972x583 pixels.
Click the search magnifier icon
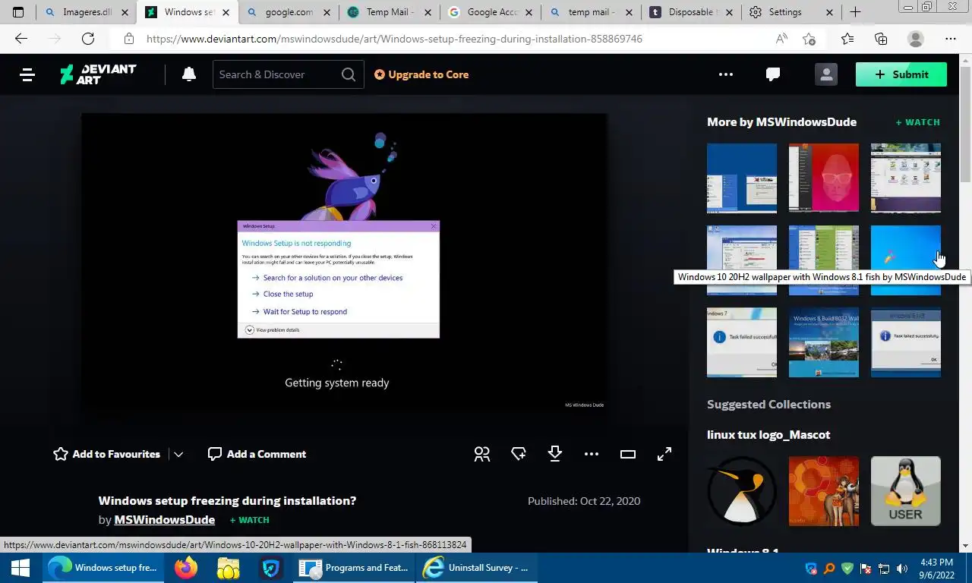click(348, 74)
